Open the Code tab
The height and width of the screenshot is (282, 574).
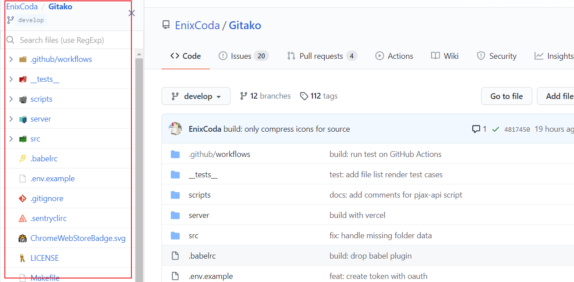click(x=186, y=56)
